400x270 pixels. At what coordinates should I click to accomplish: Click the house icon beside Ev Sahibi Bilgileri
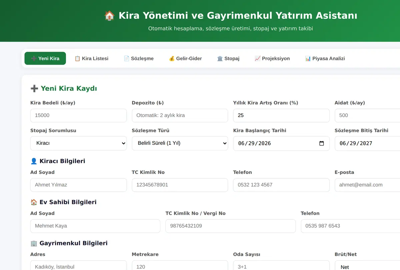(x=34, y=202)
